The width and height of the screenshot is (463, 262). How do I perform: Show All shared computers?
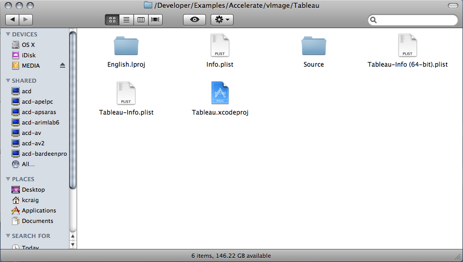[23, 164]
